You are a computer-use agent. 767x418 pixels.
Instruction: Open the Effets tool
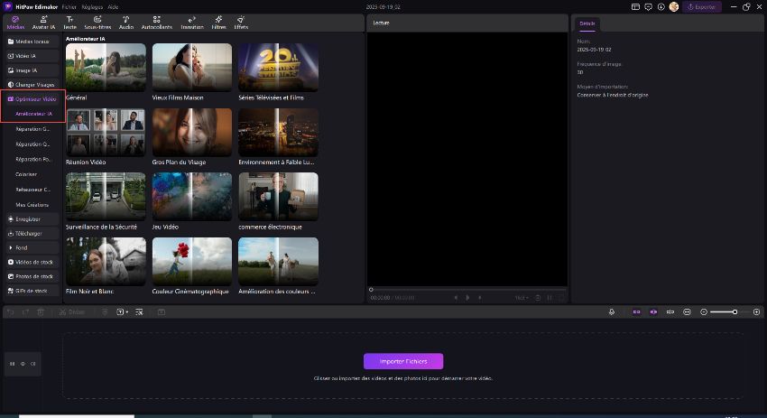[x=241, y=23]
